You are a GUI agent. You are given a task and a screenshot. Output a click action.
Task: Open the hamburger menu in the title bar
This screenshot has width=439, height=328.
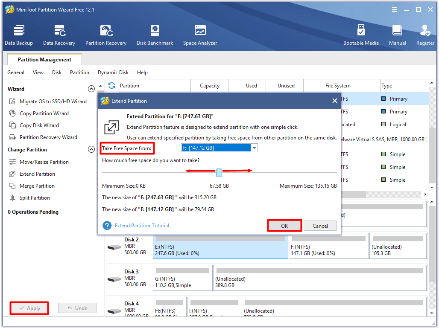(395, 9)
